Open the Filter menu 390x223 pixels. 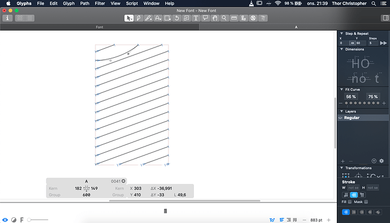[x=99, y=3]
